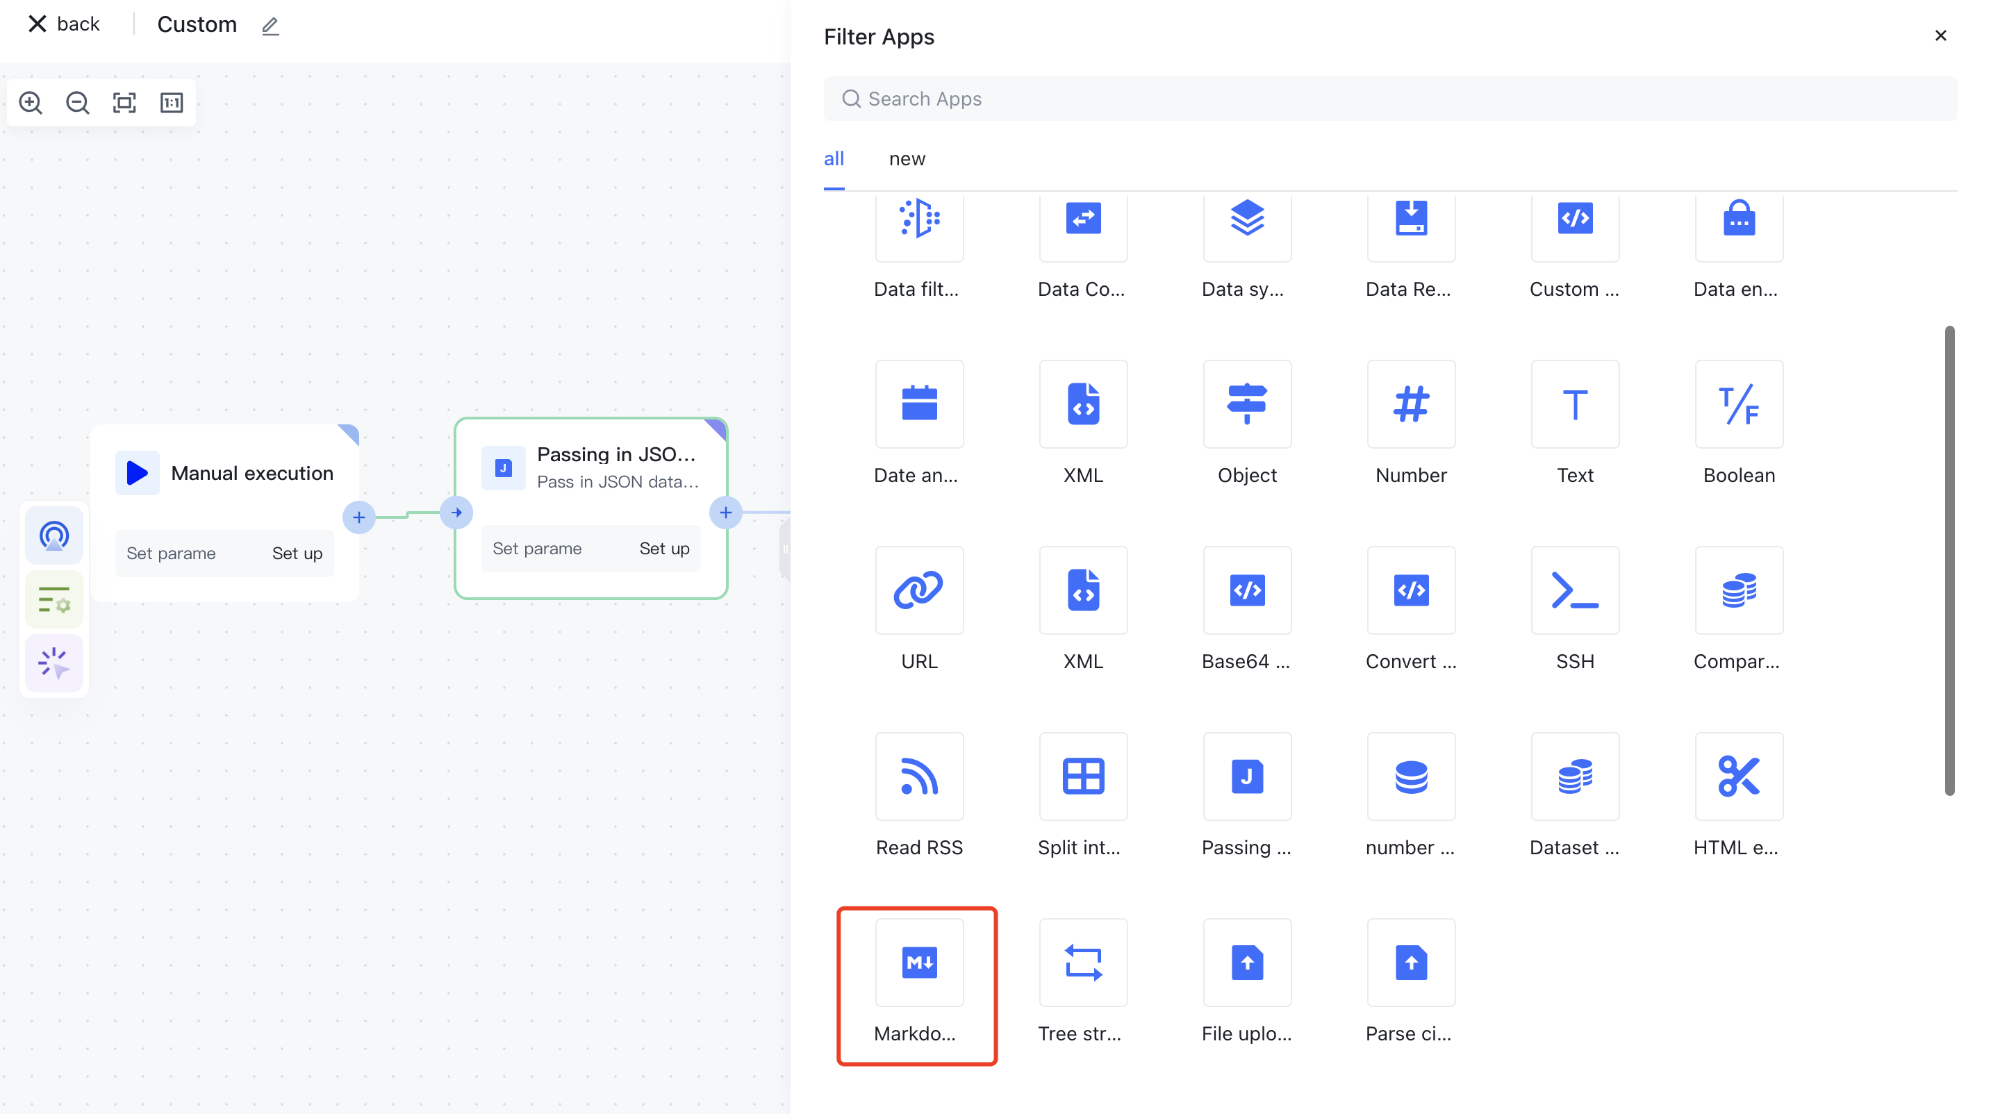Focus the Search Apps field
This screenshot has width=1991, height=1114.
[x=1389, y=99]
